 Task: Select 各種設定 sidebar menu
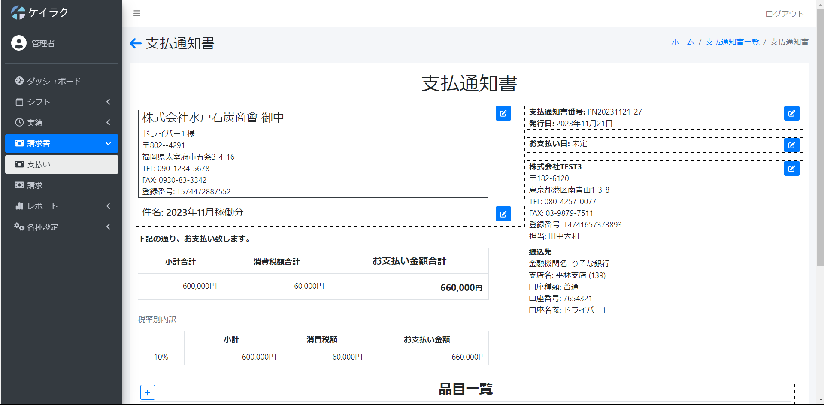point(61,227)
